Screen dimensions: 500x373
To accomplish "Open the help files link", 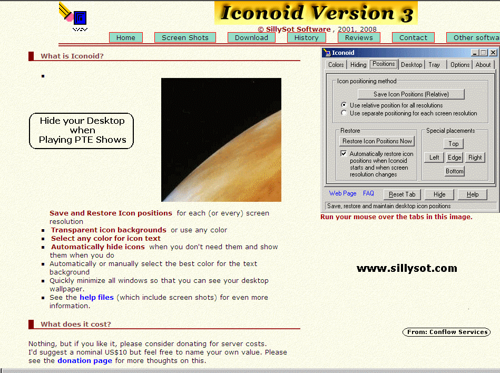I will click(x=96, y=298).
